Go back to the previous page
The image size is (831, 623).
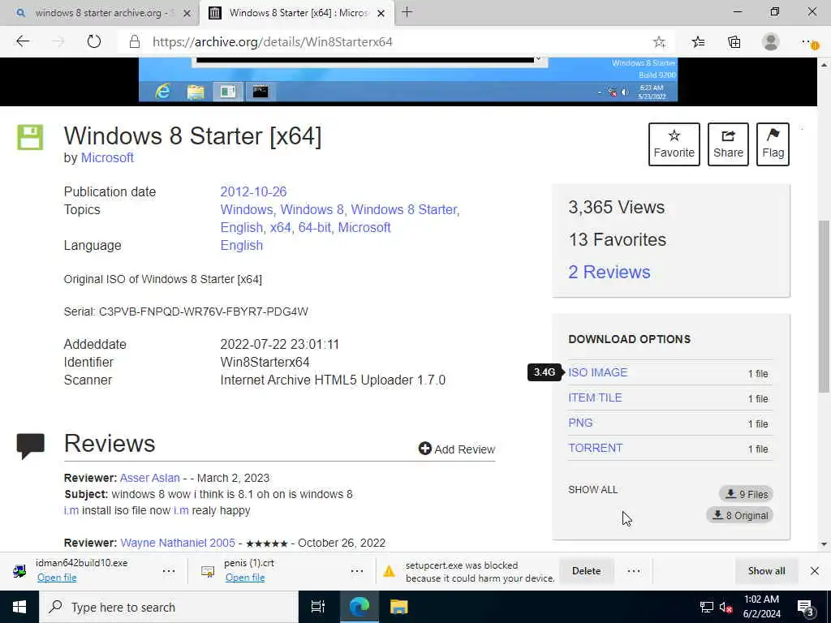(22, 41)
